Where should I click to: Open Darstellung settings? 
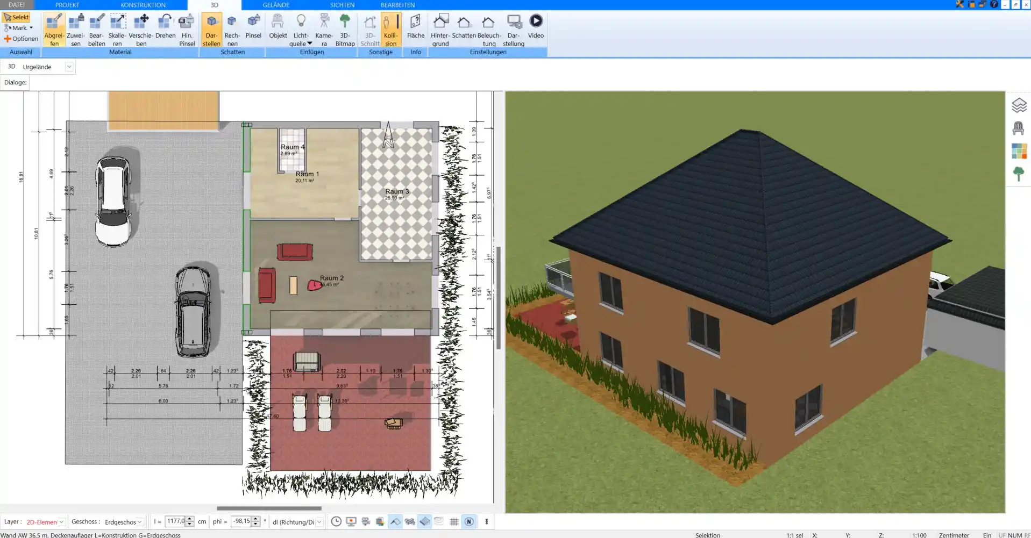click(x=514, y=30)
